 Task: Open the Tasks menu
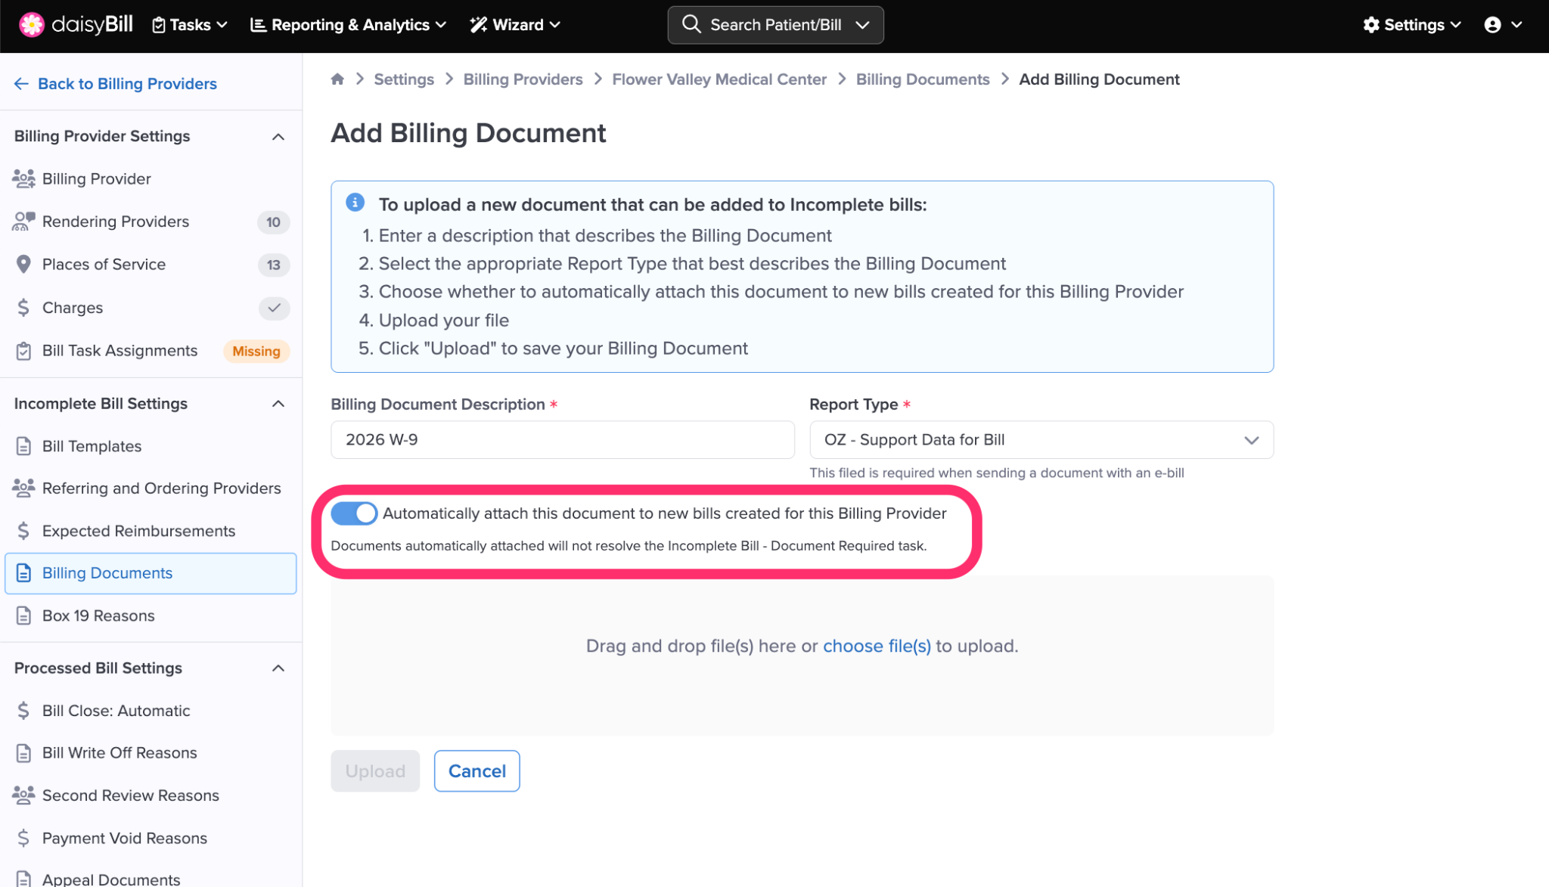[x=190, y=25]
